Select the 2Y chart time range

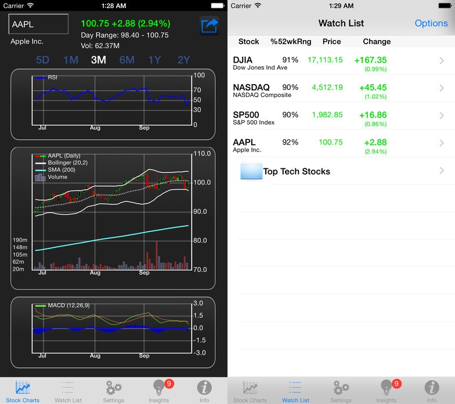(x=183, y=60)
